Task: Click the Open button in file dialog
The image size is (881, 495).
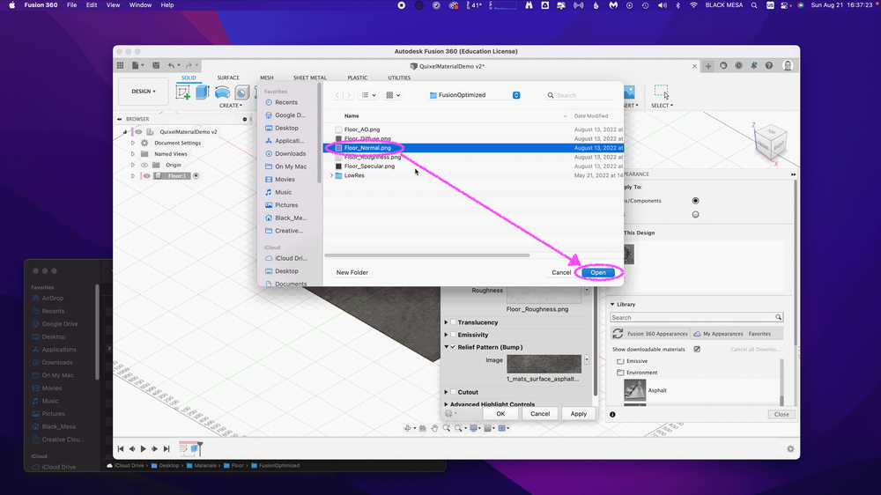Action: (x=598, y=272)
